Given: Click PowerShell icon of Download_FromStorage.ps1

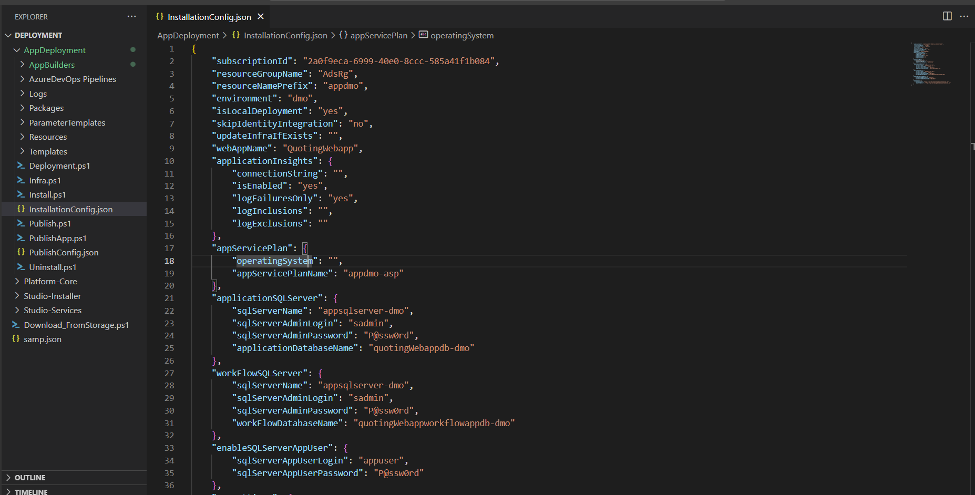Looking at the screenshot, I should [16, 325].
